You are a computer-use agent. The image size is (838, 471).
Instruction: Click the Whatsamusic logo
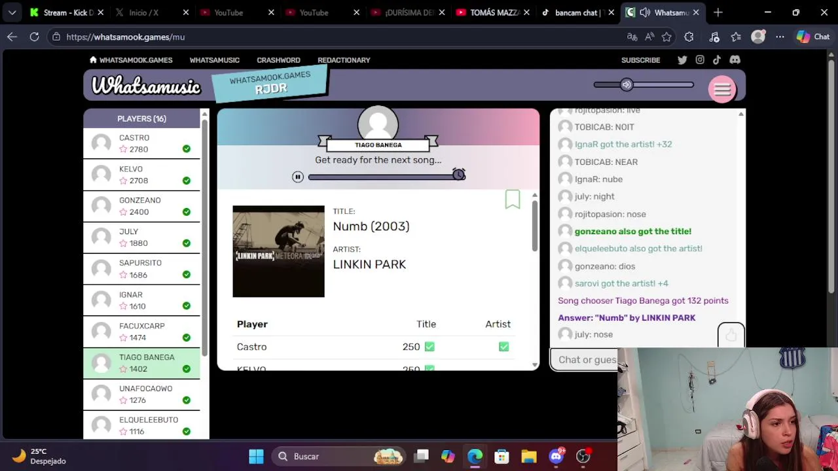tap(146, 86)
